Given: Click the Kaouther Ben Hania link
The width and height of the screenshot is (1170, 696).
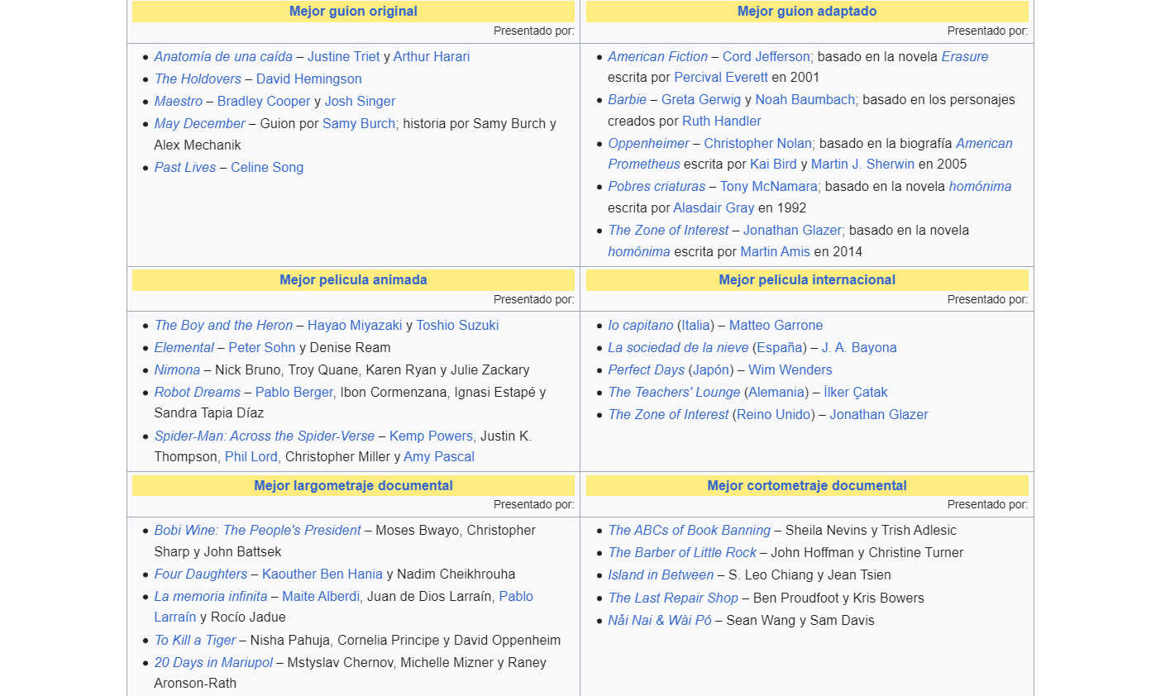Looking at the screenshot, I should coord(324,574).
